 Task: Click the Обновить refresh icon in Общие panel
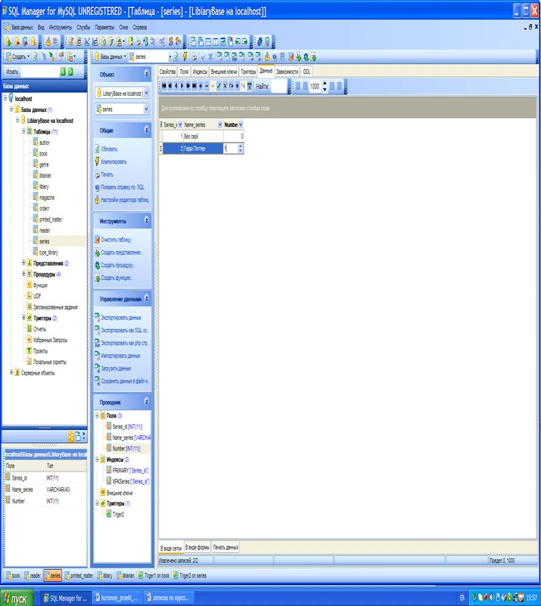(x=97, y=149)
